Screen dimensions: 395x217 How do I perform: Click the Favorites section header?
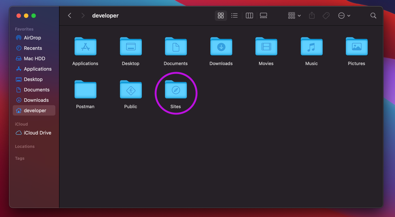24,29
